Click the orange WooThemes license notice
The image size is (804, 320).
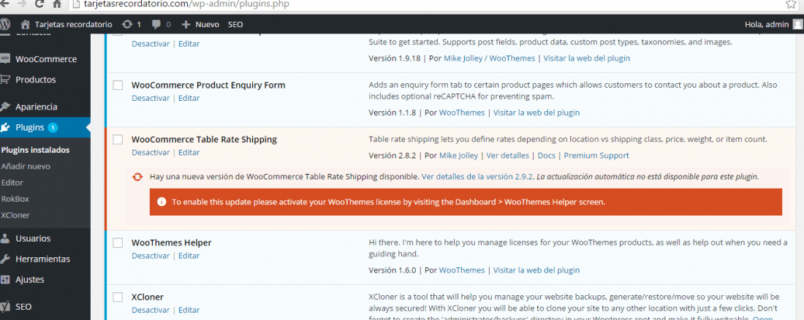(466, 202)
